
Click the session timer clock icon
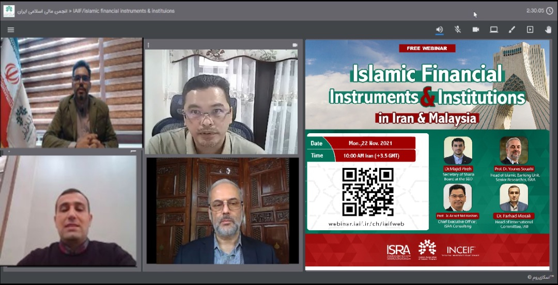pyautogui.click(x=550, y=11)
